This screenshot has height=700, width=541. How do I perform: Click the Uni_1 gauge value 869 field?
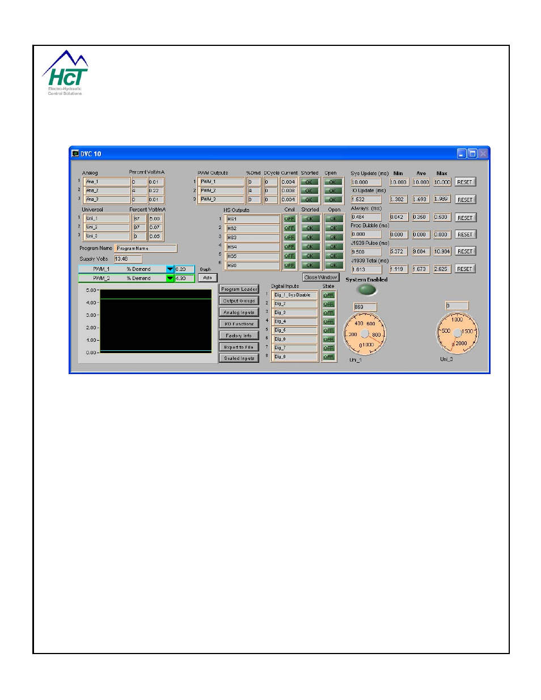[365, 307]
